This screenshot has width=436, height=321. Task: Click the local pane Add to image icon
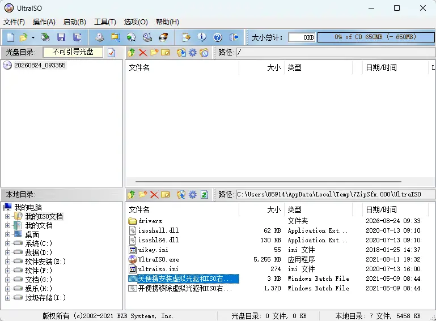[x=181, y=195]
